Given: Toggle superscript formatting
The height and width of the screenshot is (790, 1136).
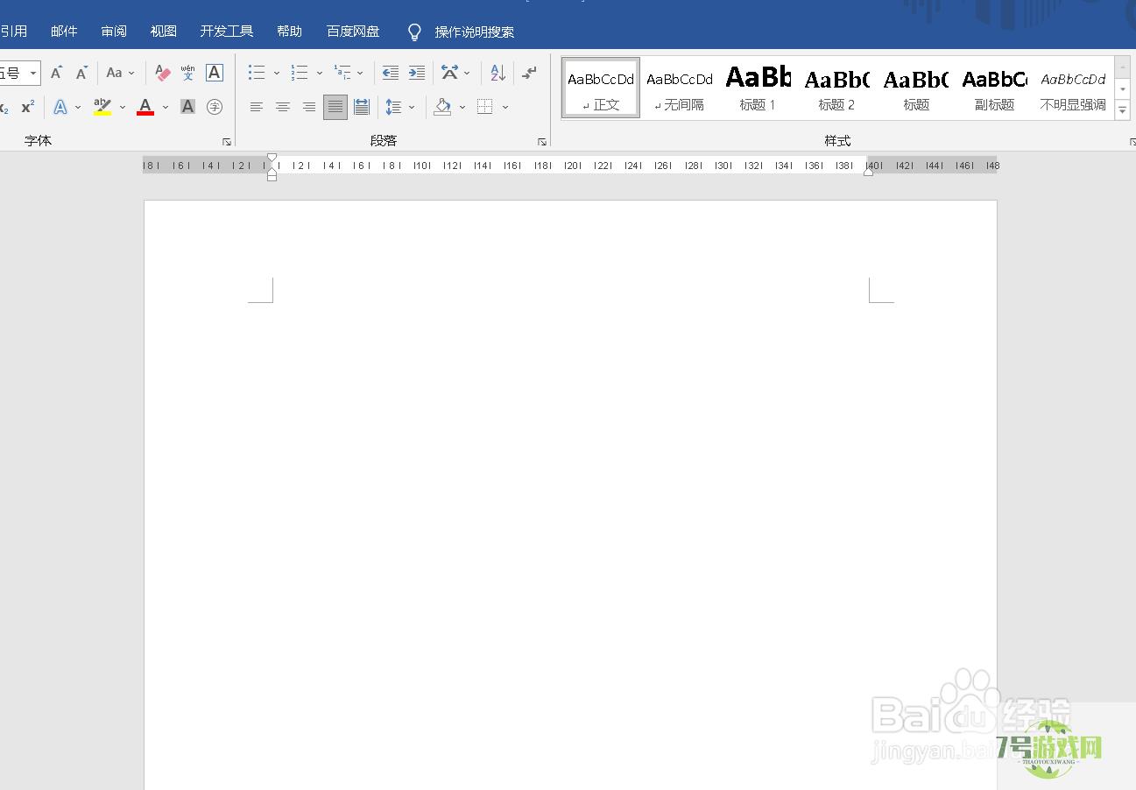Looking at the screenshot, I should point(28,107).
